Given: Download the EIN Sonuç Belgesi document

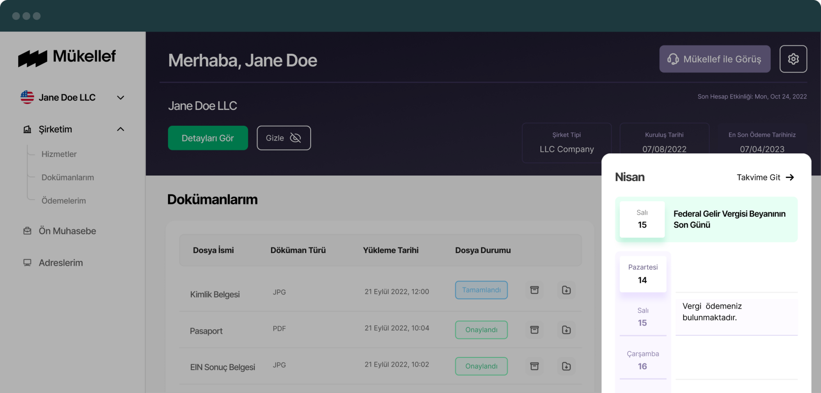Looking at the screenshot, I should [566, 366].
